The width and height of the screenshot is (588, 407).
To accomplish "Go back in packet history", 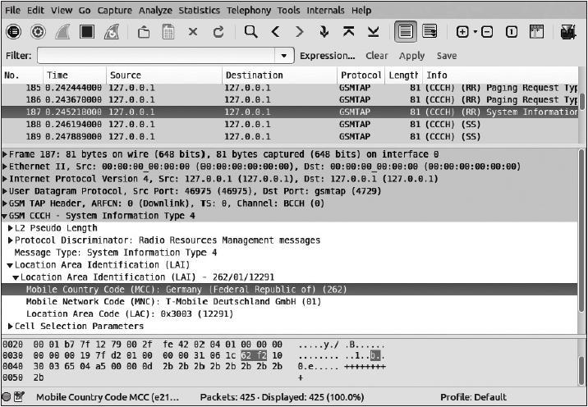I will pos(276,32).
